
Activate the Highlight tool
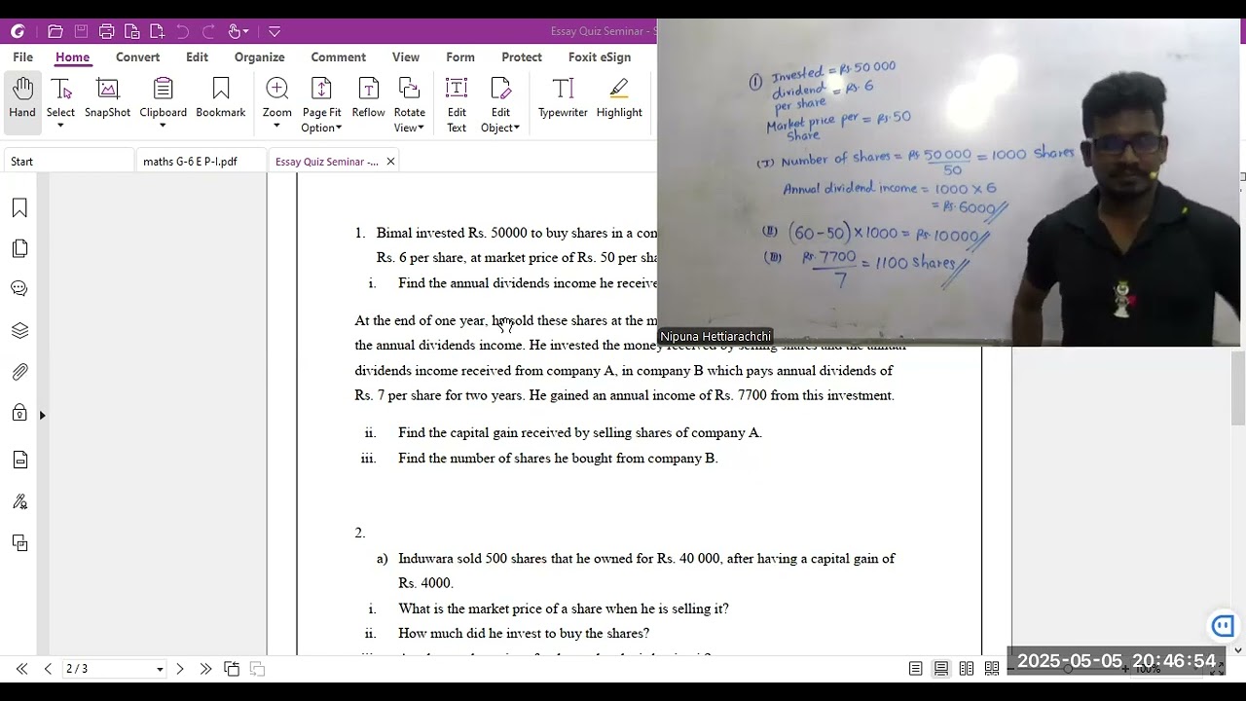(619, 98)
